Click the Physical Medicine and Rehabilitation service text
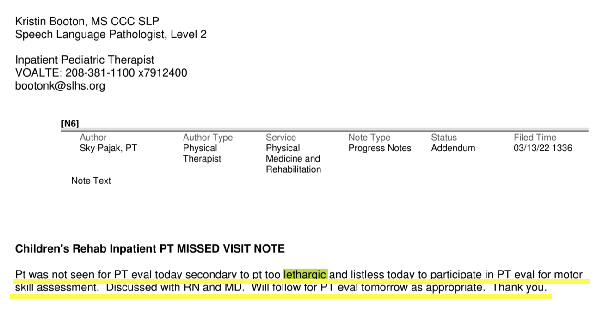This screenshot has width=615, height=313. coord(293,159)
